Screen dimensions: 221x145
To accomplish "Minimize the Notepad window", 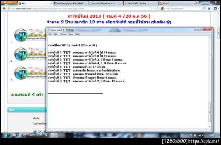I will [x=196, y=29].
